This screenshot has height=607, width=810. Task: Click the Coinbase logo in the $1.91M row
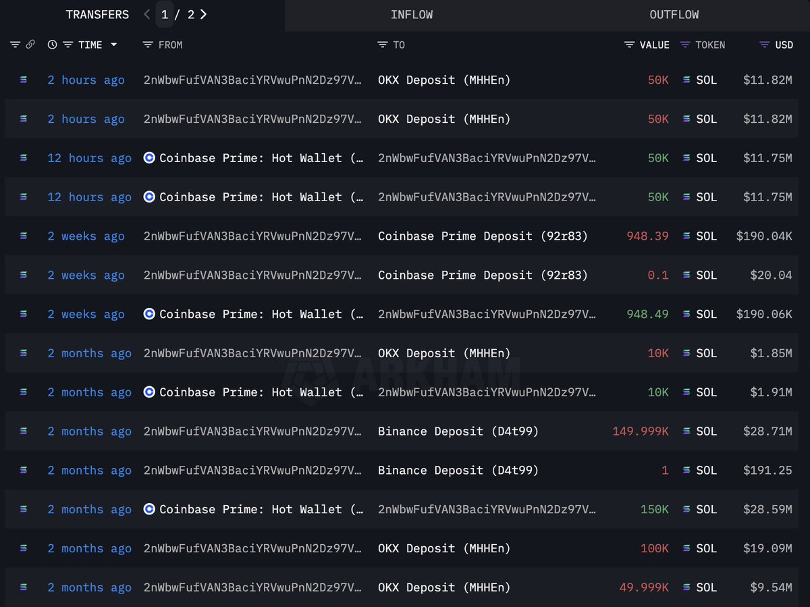pyautogui.click(x=149, y=392)
